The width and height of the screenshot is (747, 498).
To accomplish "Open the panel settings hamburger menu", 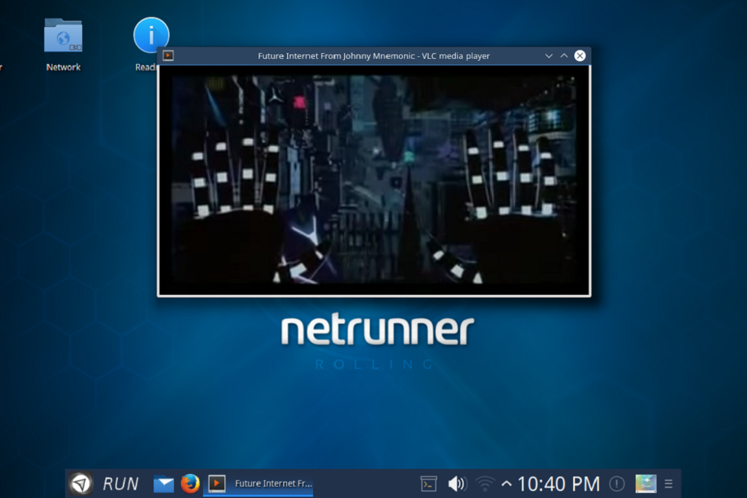I will tap(669, 484).
